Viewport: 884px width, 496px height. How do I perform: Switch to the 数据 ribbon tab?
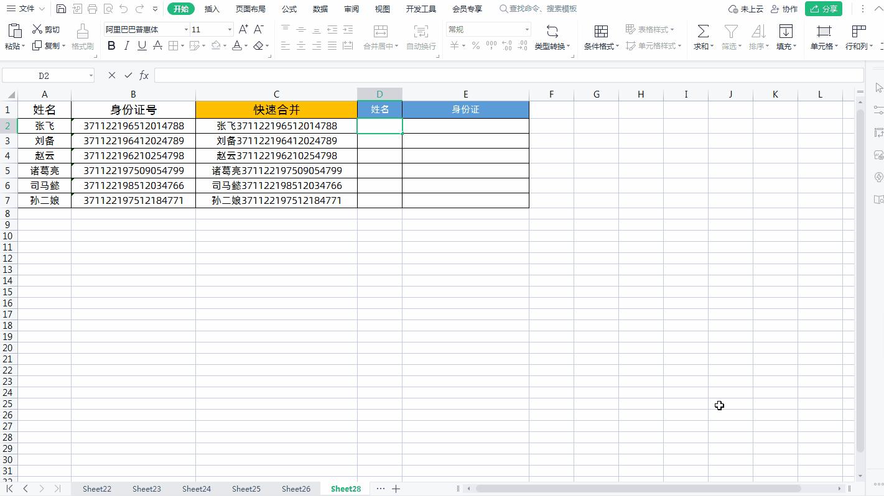(x=320, y=9)
